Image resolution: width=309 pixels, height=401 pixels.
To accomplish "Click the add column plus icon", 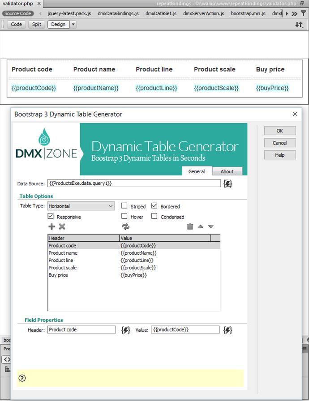I will tap(51, 226).
